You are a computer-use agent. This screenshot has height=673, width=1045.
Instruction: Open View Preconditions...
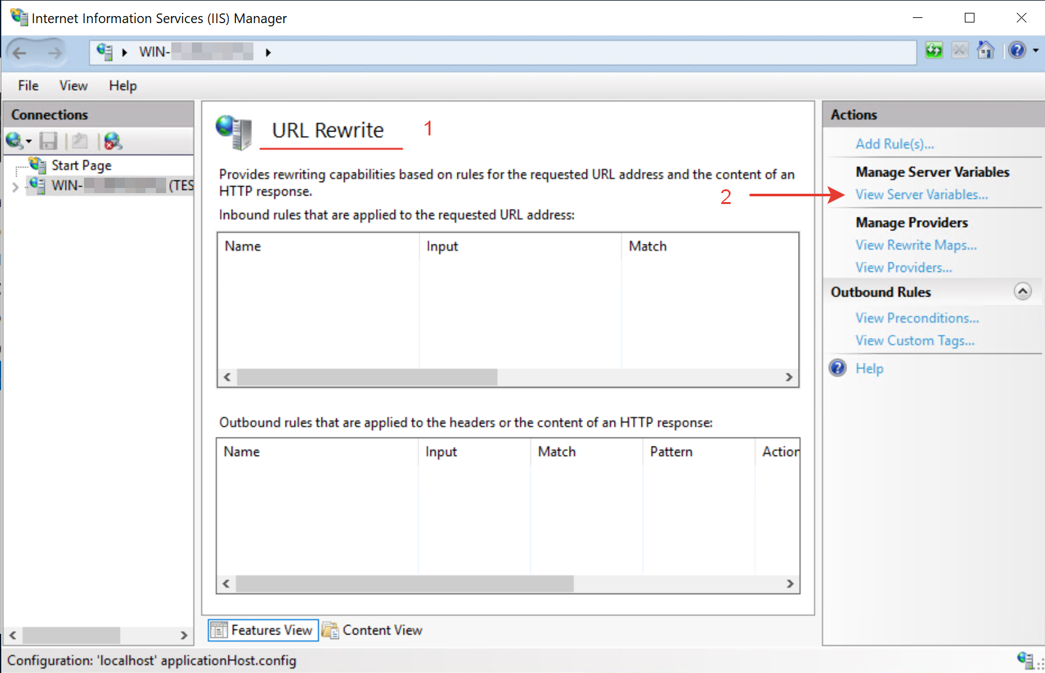point(917,318)
